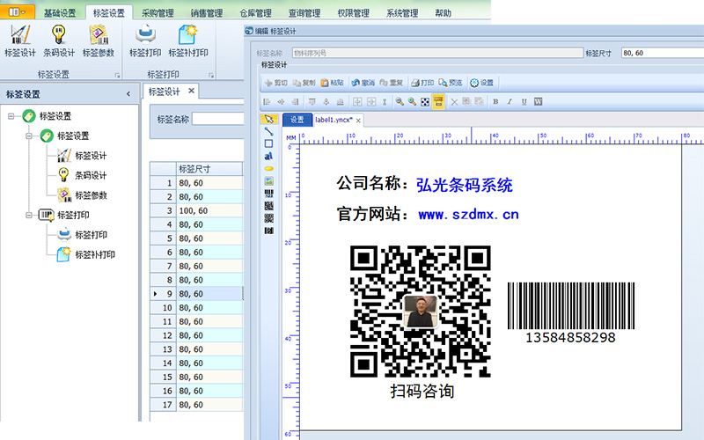Click 粘贴 paste button

pos(333,83)
